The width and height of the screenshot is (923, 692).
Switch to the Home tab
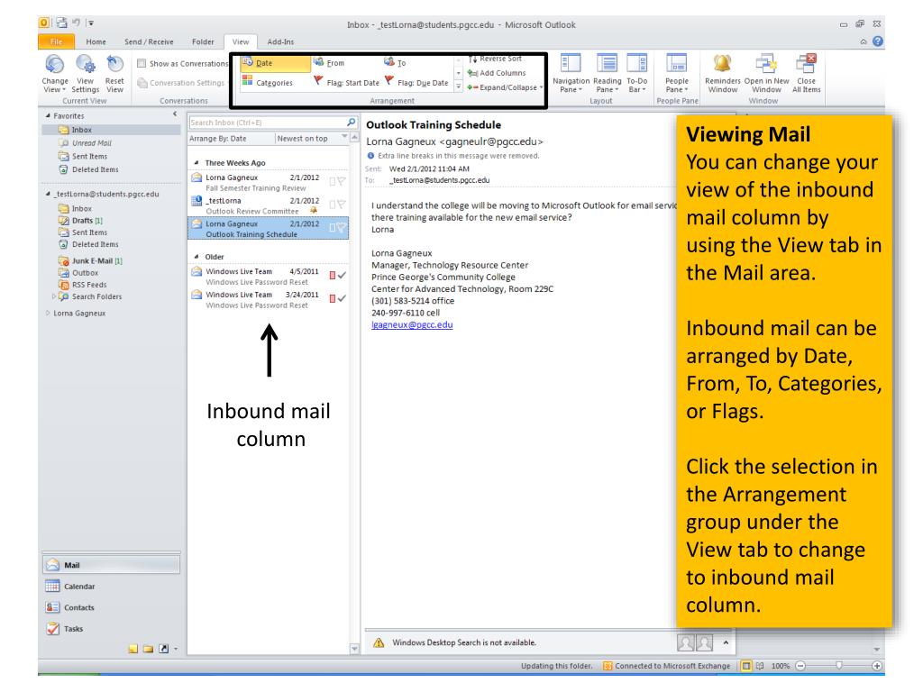[x=96, y=41]
